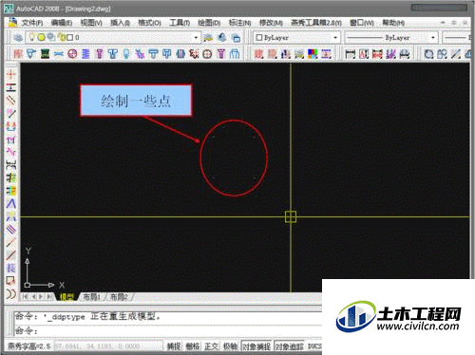Click the multicolor squares palette icon
Screen dimensions: 475x355
[313, 54]
